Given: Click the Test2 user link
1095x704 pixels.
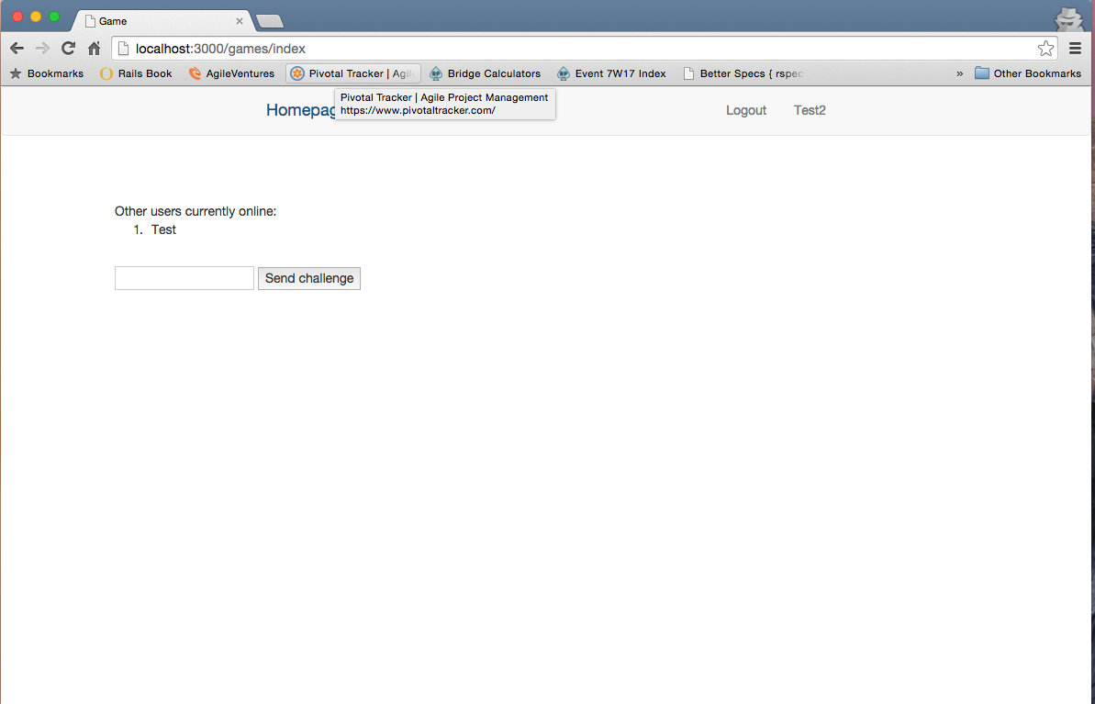Looking at the screenshot, I should pyautogui.click(x=810, y=110).
